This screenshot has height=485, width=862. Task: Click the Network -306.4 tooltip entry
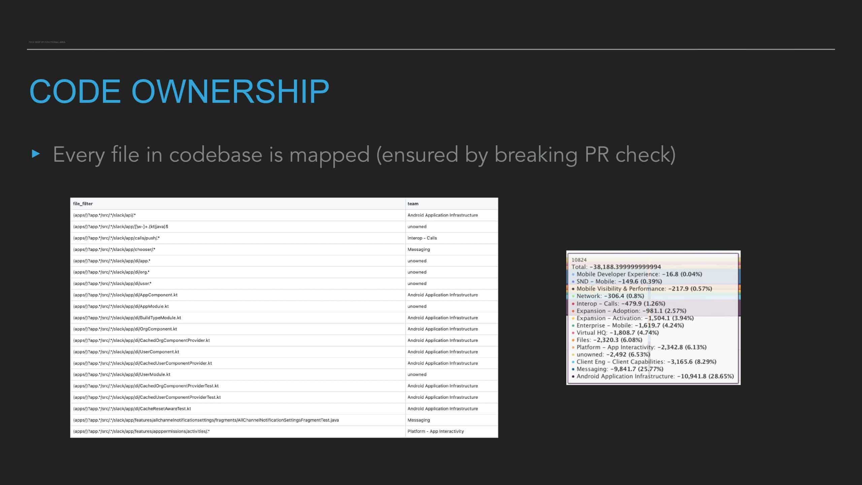(x=608, y=296)
